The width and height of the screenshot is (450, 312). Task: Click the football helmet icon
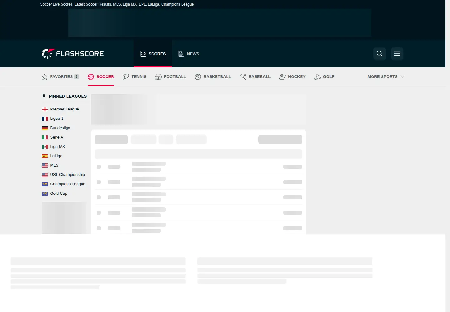(x=158, y=77)
